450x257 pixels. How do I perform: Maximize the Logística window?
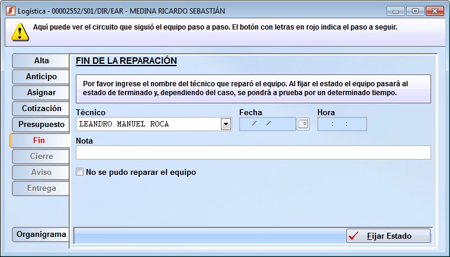click(x=414, y=11)
